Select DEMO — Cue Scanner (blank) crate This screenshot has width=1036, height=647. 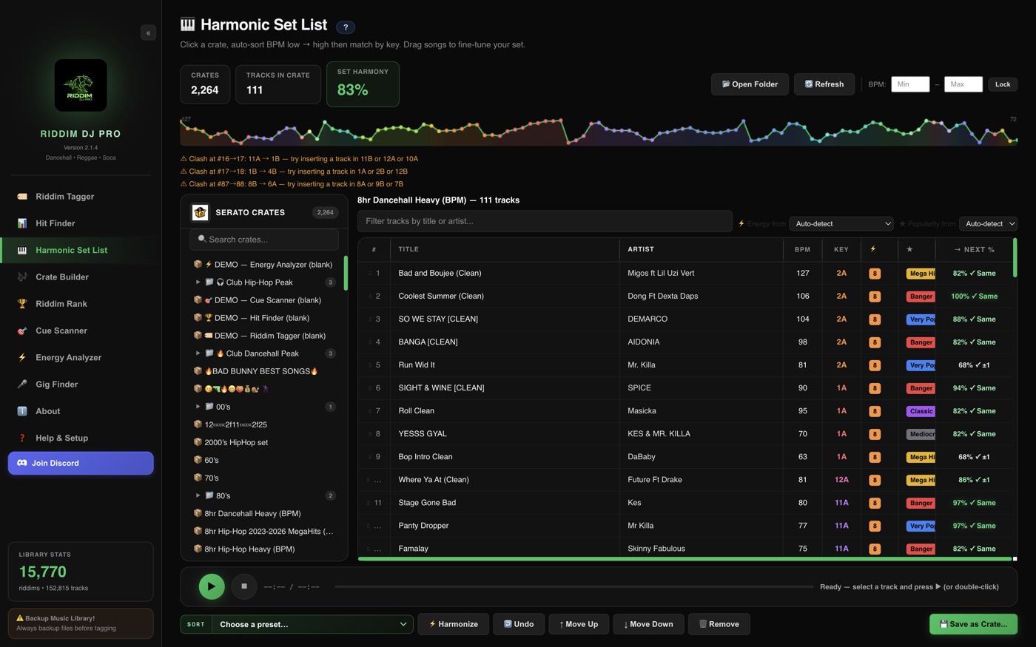pyautogui.click(x=264, y=300)
